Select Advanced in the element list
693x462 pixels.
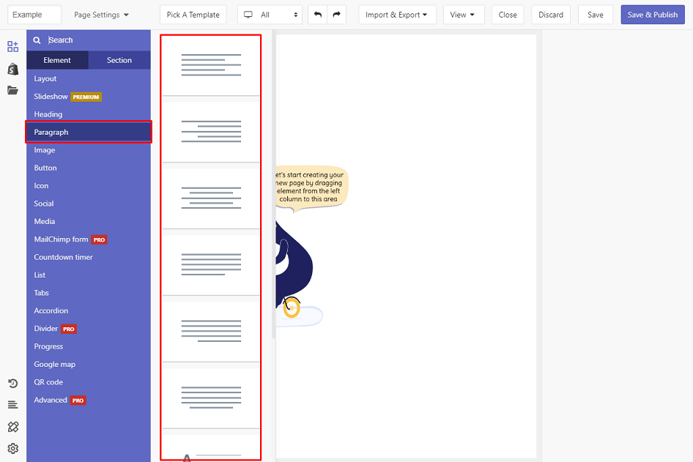point(89,400)
